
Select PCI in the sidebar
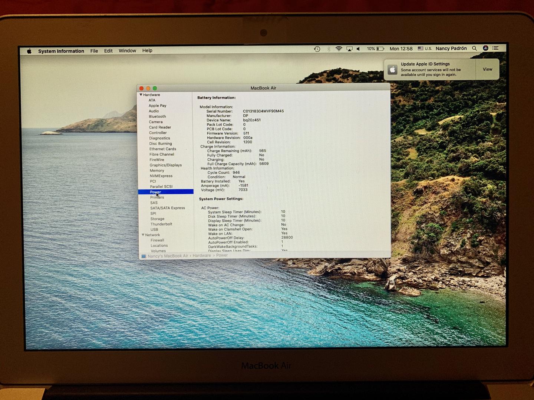(153, 181)
